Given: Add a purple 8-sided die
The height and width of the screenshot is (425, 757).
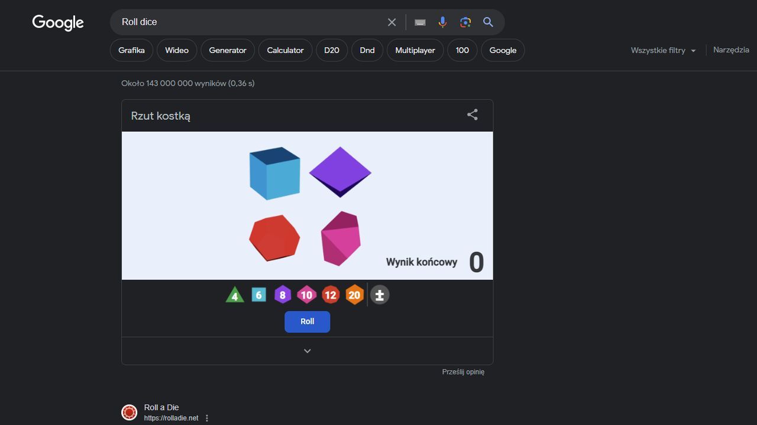Looking at the screenshot, I should (x=283, y=295).
